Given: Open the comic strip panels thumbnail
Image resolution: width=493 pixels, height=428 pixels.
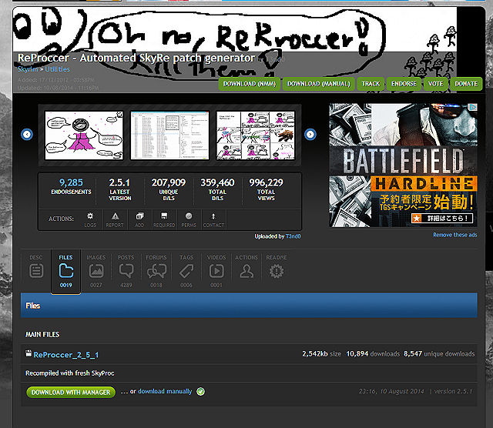Looking at the screenshot, I should (255, 135).
